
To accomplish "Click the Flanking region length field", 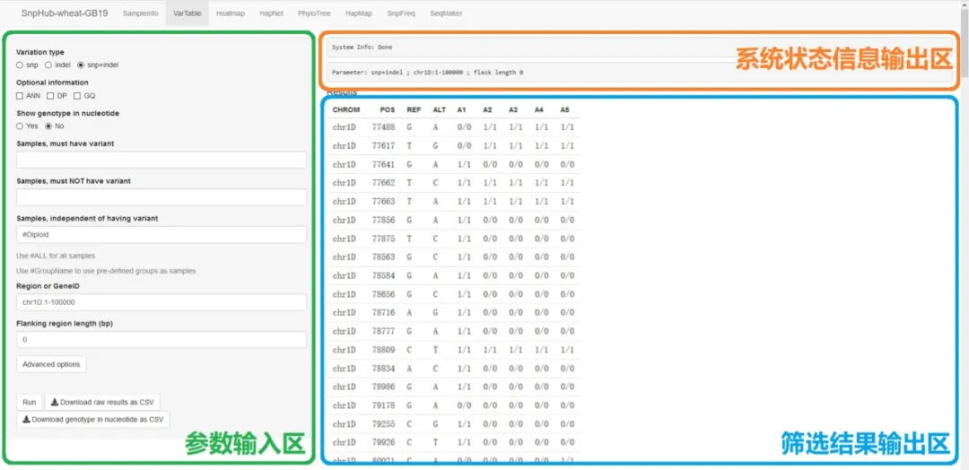I will pos(161,340).
